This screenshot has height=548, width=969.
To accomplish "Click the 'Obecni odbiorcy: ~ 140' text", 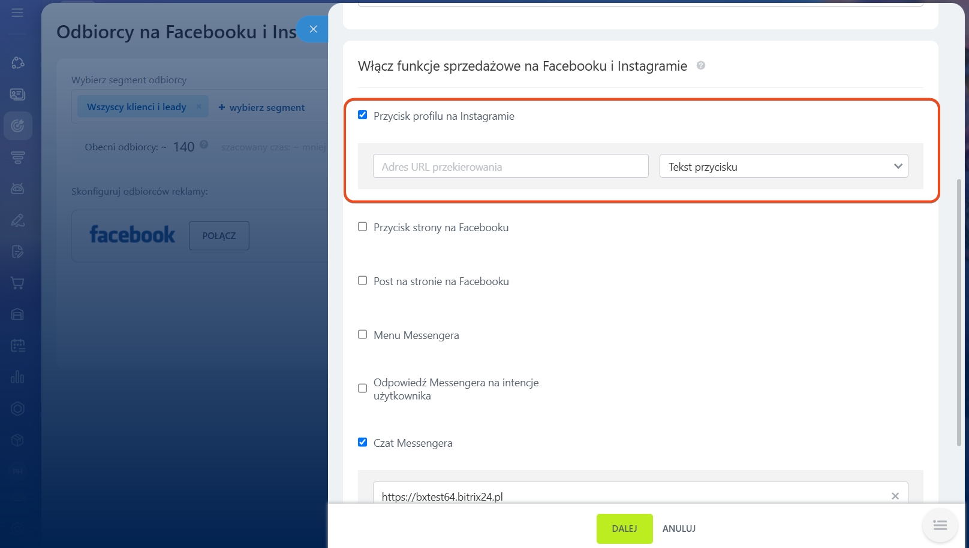I will click(x=140, y=147).
